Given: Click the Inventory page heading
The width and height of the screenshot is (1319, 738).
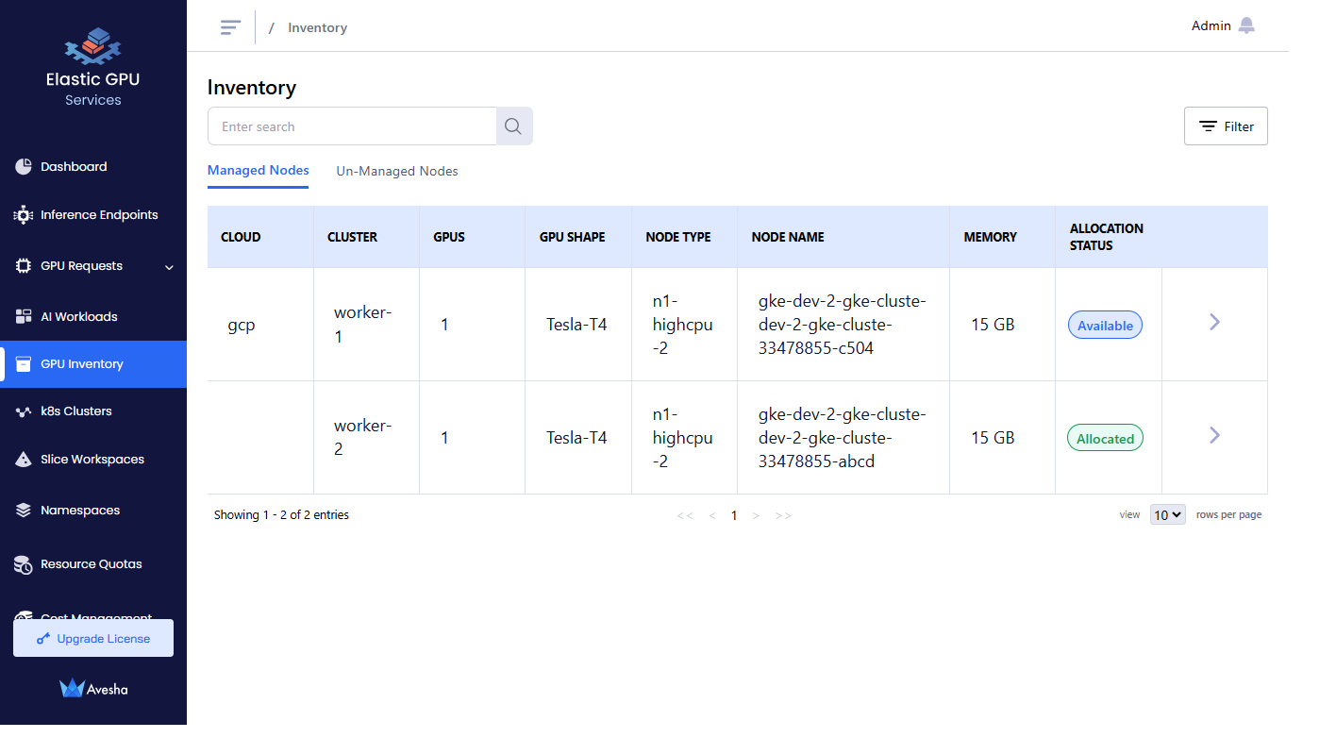Looking at the screenshot, I should (252, 88).
